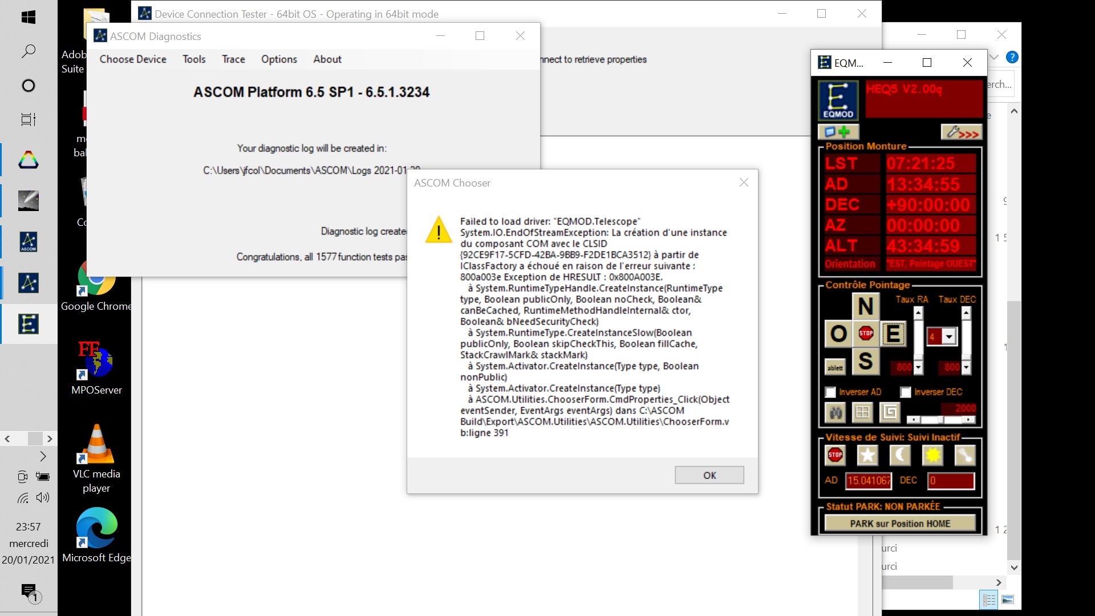
Task: Click the AD tracking rate field
Action: pyautogui.click(x=868, y=481)
